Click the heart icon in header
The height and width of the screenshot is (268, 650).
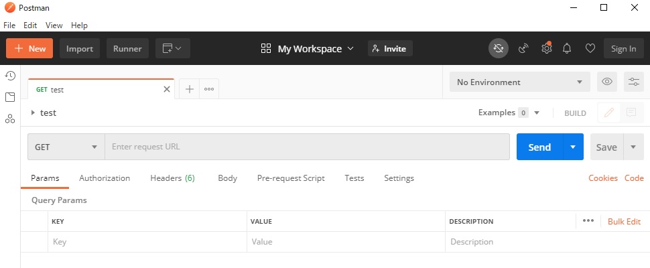[x=590, y=48]
